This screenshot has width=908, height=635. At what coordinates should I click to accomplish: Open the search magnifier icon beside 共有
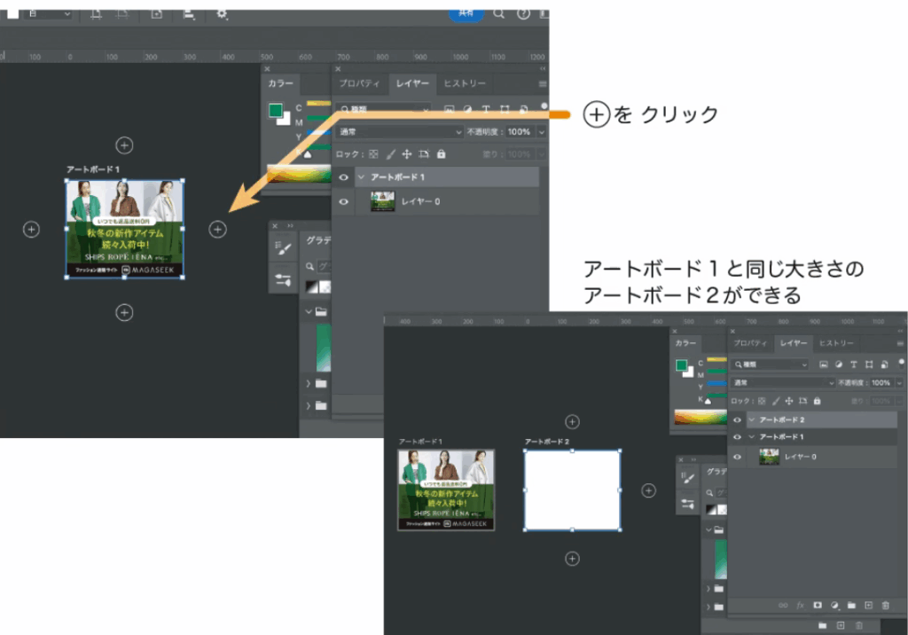499,14
